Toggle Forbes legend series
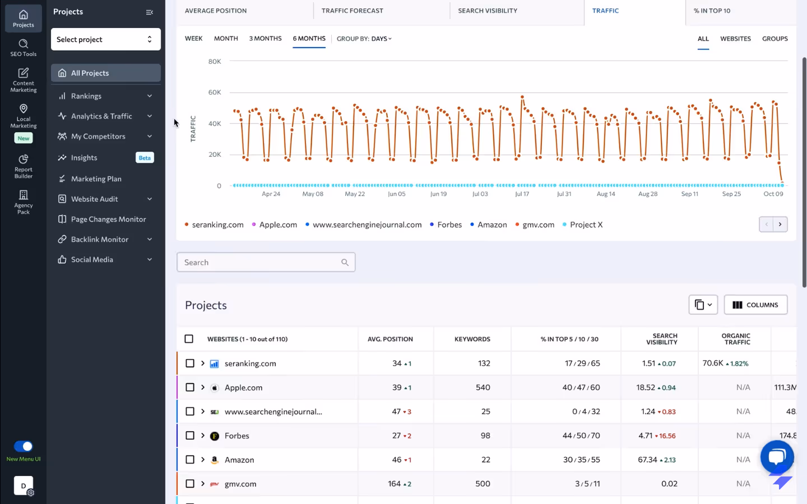807x504 pixels. point(446,225)
